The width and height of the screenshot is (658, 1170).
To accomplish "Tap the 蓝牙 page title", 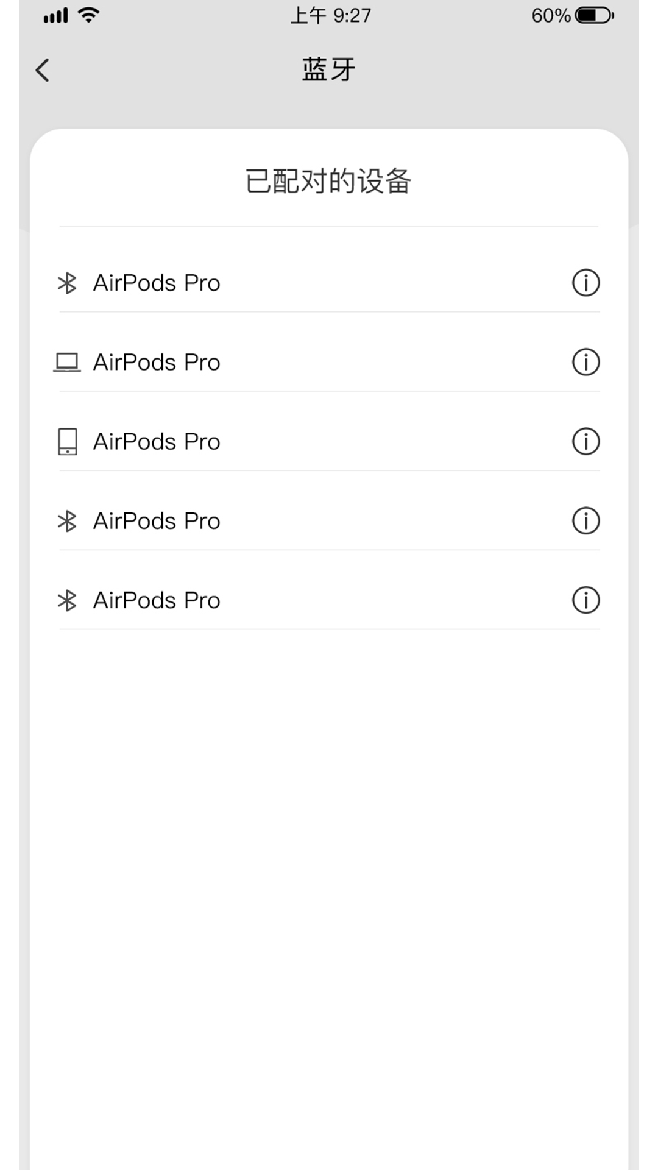I will (329, 69).
